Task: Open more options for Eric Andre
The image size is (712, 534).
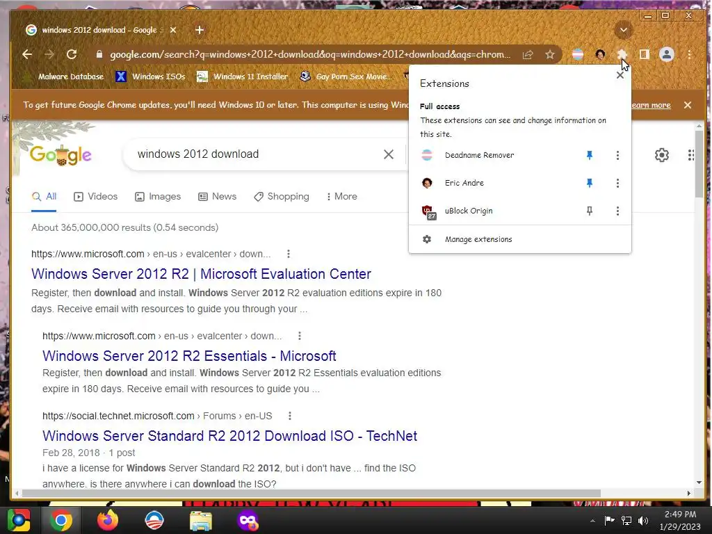Action: click(x=617, y=183)
